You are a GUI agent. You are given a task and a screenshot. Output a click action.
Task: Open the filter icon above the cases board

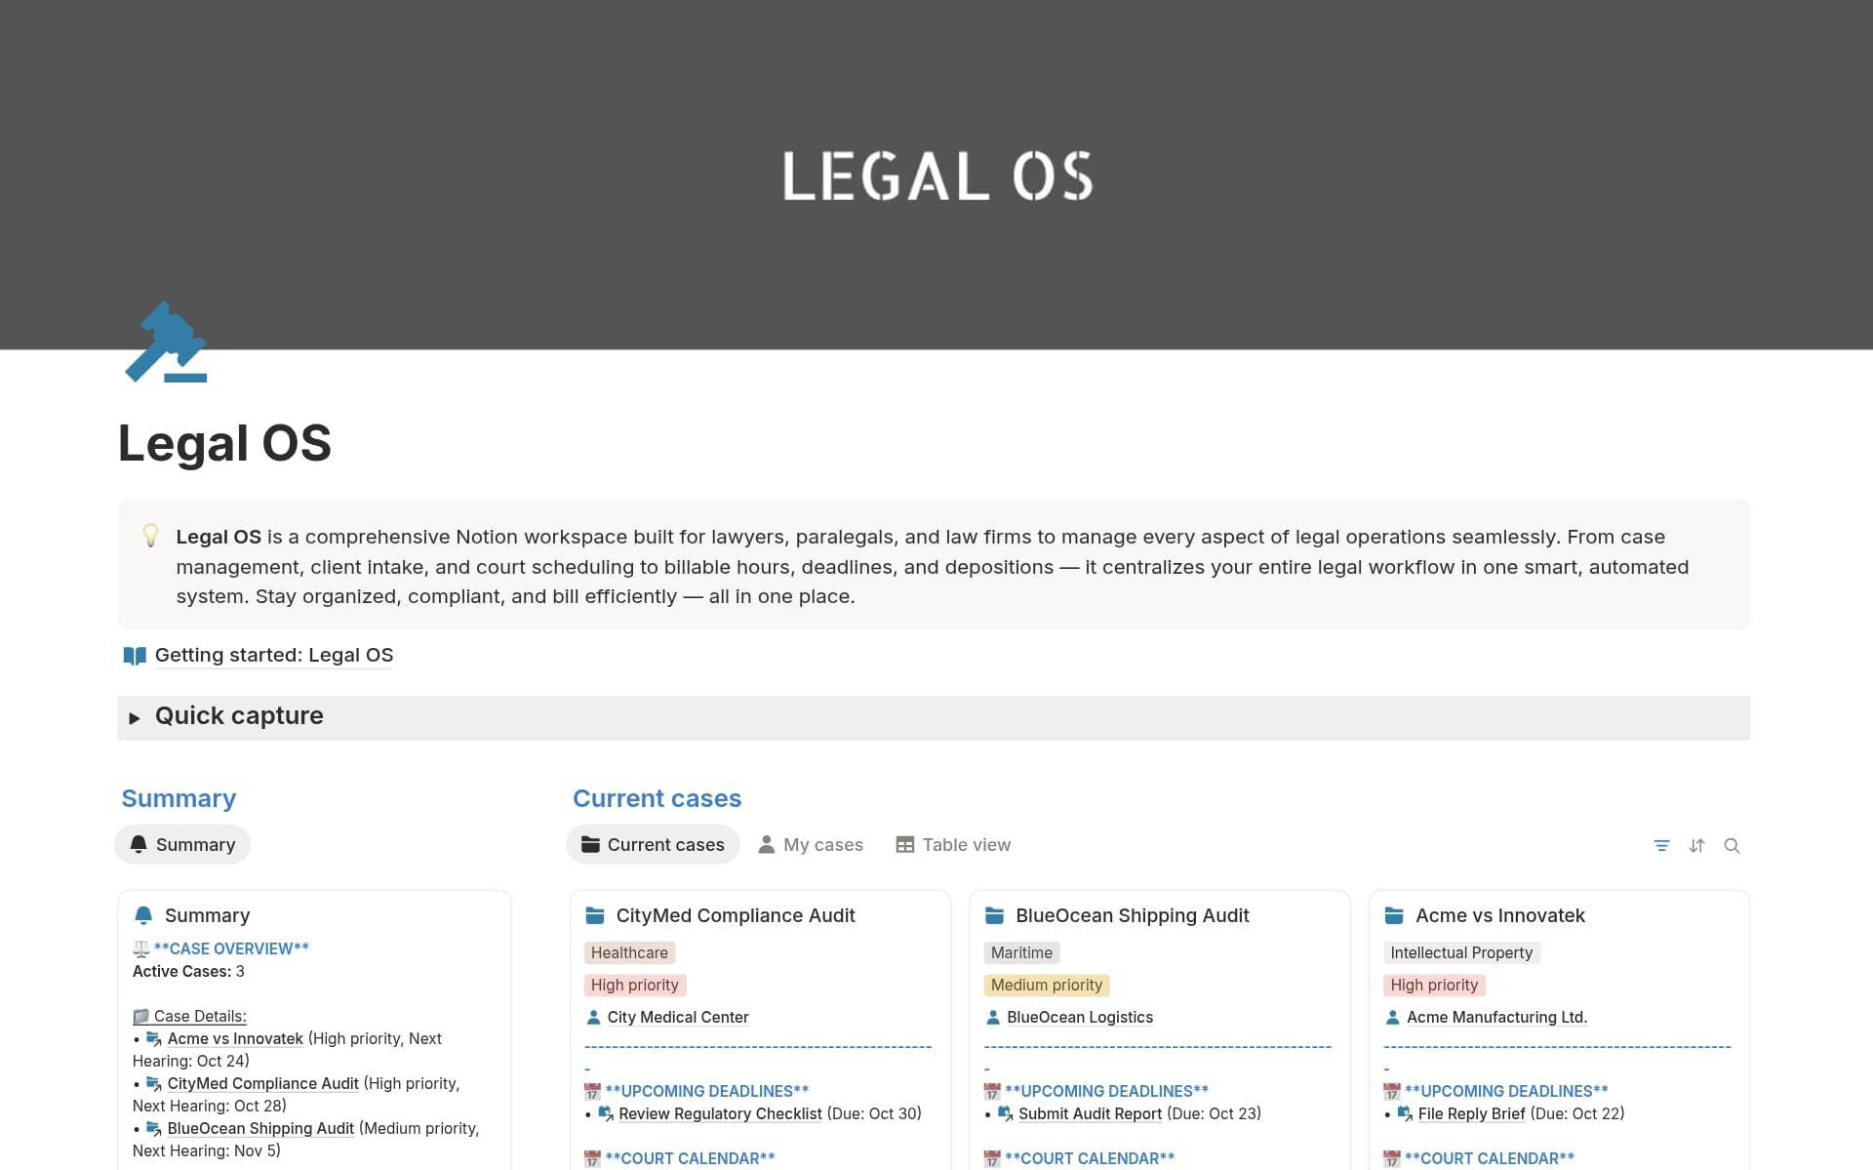1662,845
